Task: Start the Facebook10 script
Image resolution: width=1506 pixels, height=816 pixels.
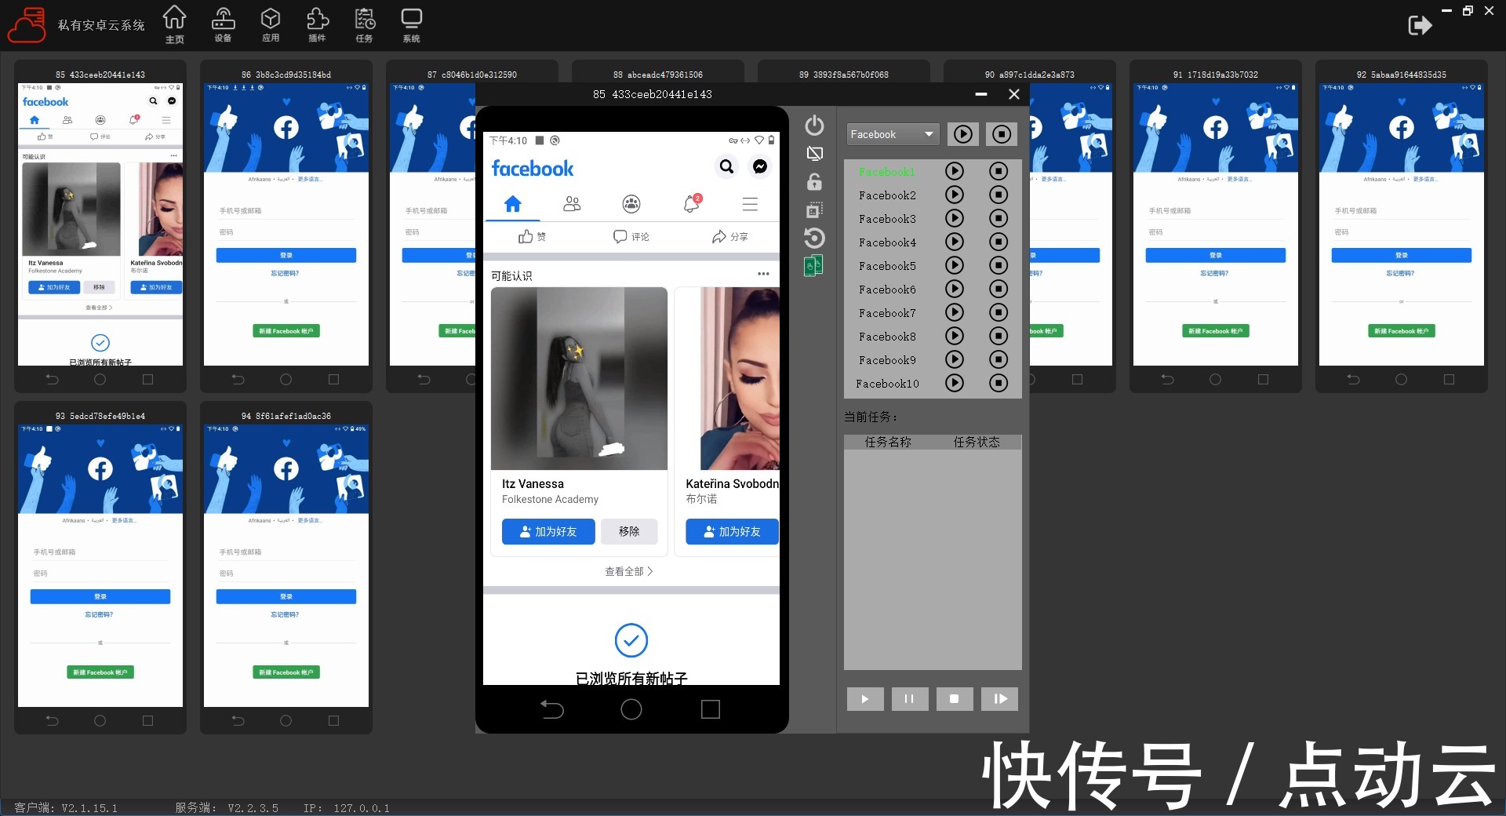Action: click(954, 383)
